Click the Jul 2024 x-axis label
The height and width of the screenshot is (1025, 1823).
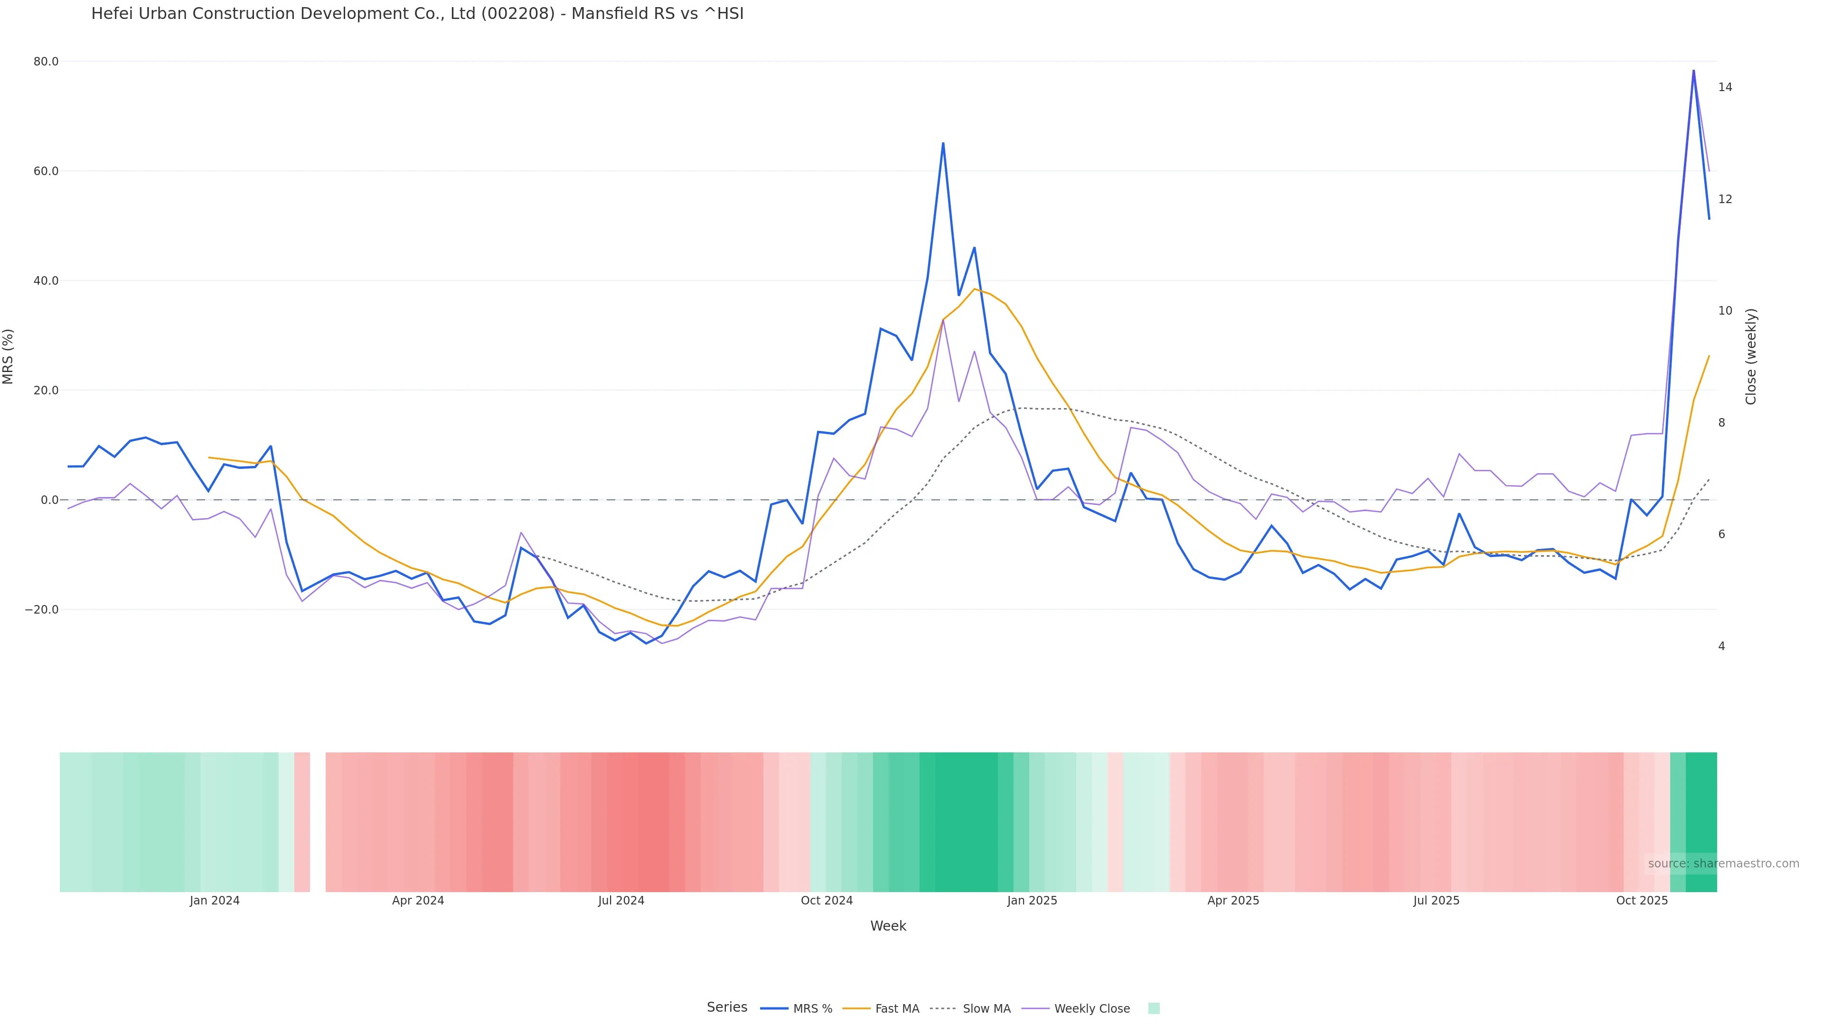tap(620, 901)
